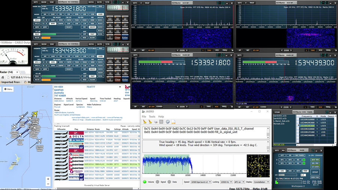Click the JAERO printer-like toolbar icon
The image size is (338, 190).
pos(155,122)
